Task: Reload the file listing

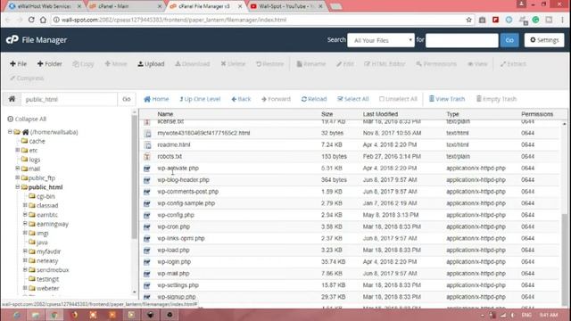Action: [x=314, y=99]
